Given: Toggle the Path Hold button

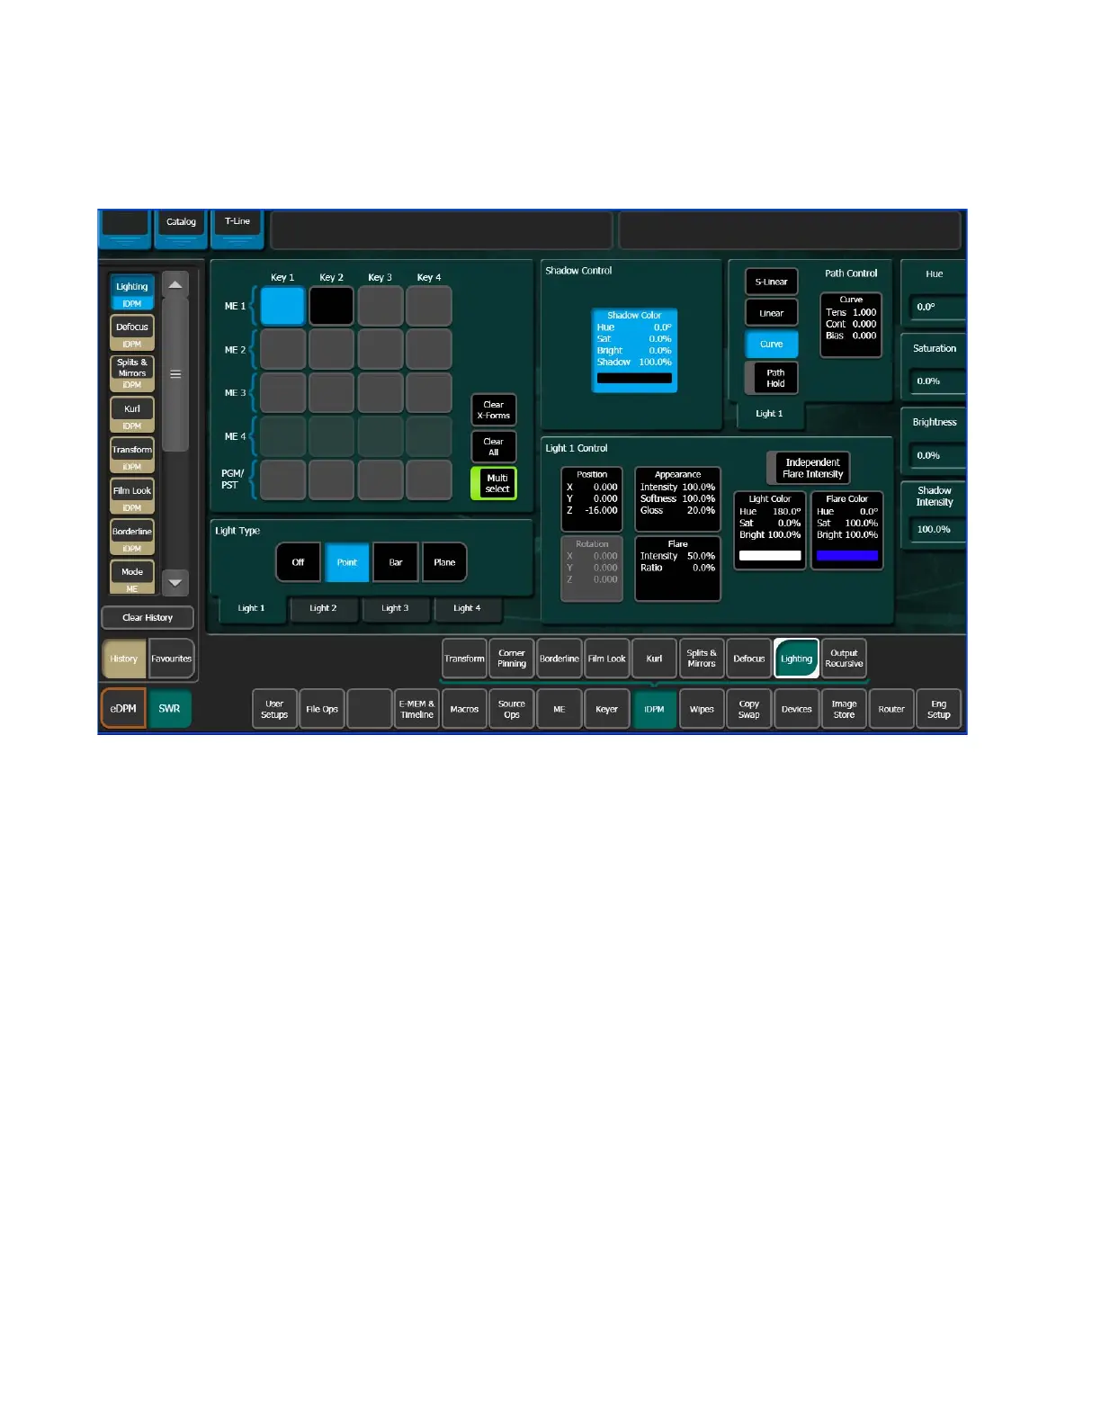Looking at the screenshot, I should pyautogui.click(x=772, y=378).
